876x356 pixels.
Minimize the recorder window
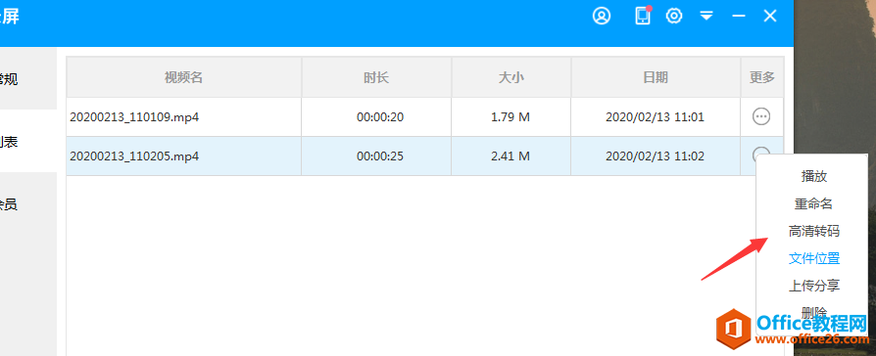739,17
